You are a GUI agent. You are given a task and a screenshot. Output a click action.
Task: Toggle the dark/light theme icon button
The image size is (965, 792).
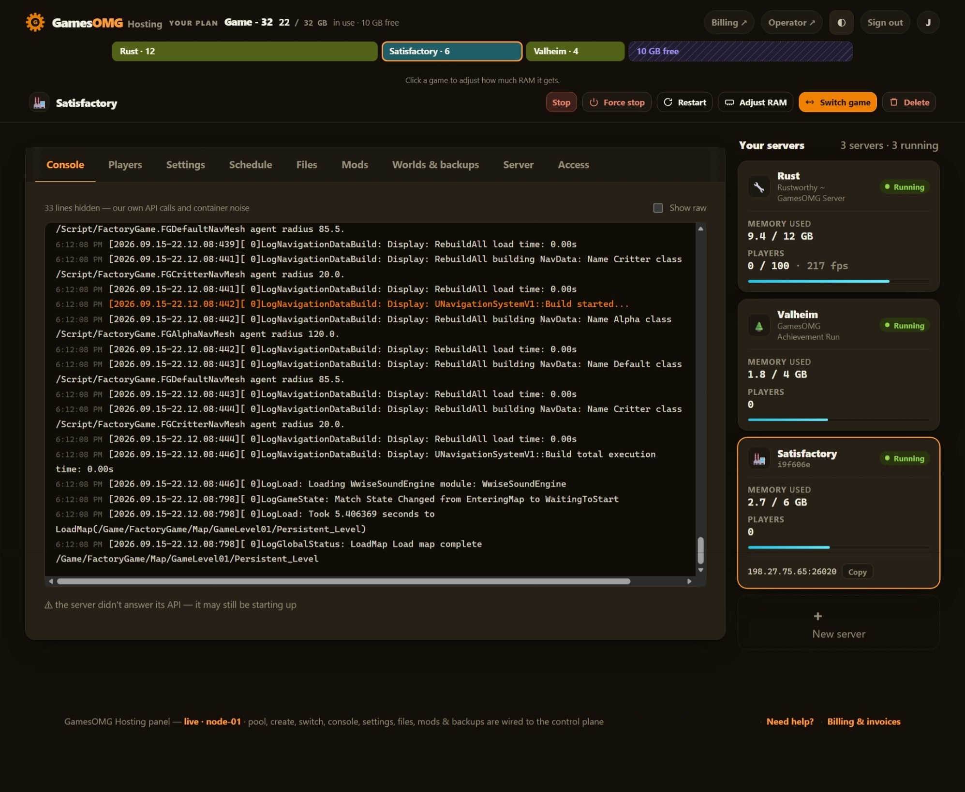(x=841, y=23)
